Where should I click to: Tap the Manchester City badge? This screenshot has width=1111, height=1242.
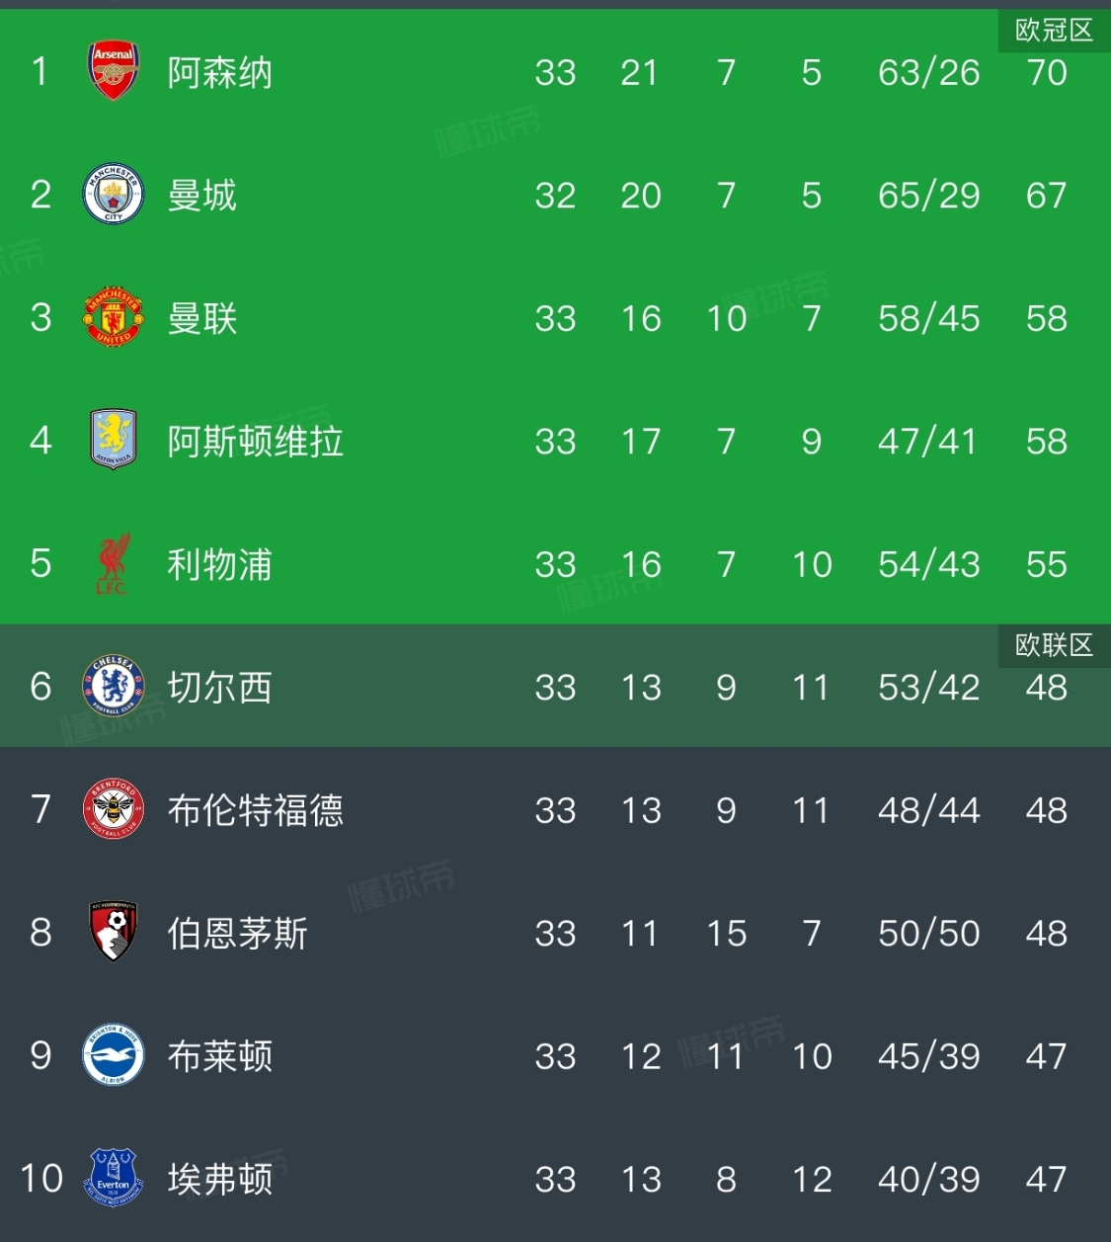[114, 194]
